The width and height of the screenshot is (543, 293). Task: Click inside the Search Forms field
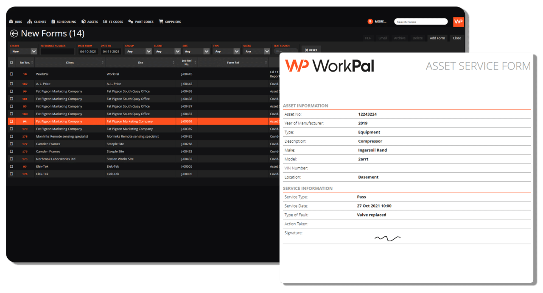[420, 21]
